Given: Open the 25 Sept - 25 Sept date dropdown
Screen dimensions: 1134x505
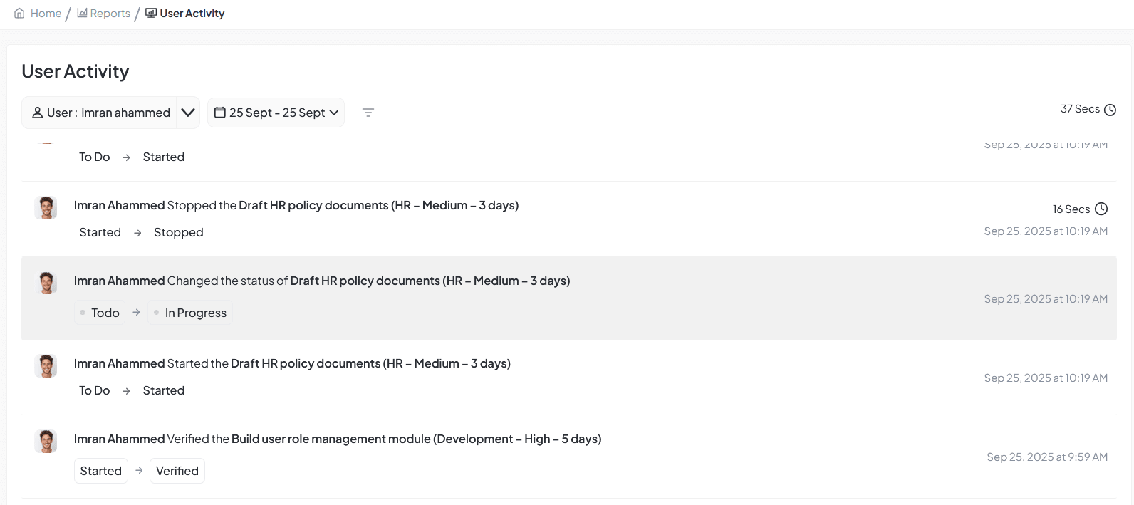Looking at the screenshot, I should click(276, 113).
